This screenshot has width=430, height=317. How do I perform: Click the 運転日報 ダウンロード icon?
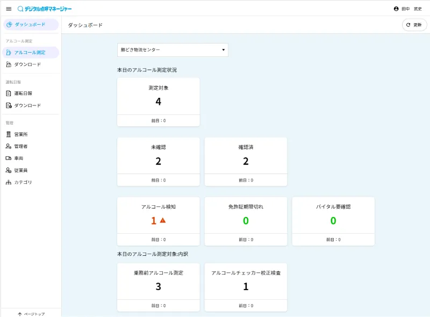tap(9, 105)
